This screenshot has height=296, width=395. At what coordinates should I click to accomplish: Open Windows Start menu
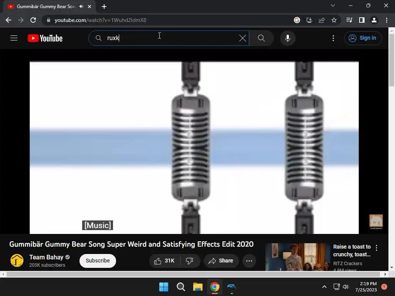pos(164,287)
